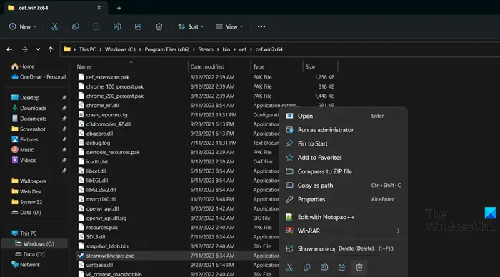The height and width of the screenshot is (277, 500).
Task: Open the System32 folder in the sidebar
Action: click(x=27, y=202)
